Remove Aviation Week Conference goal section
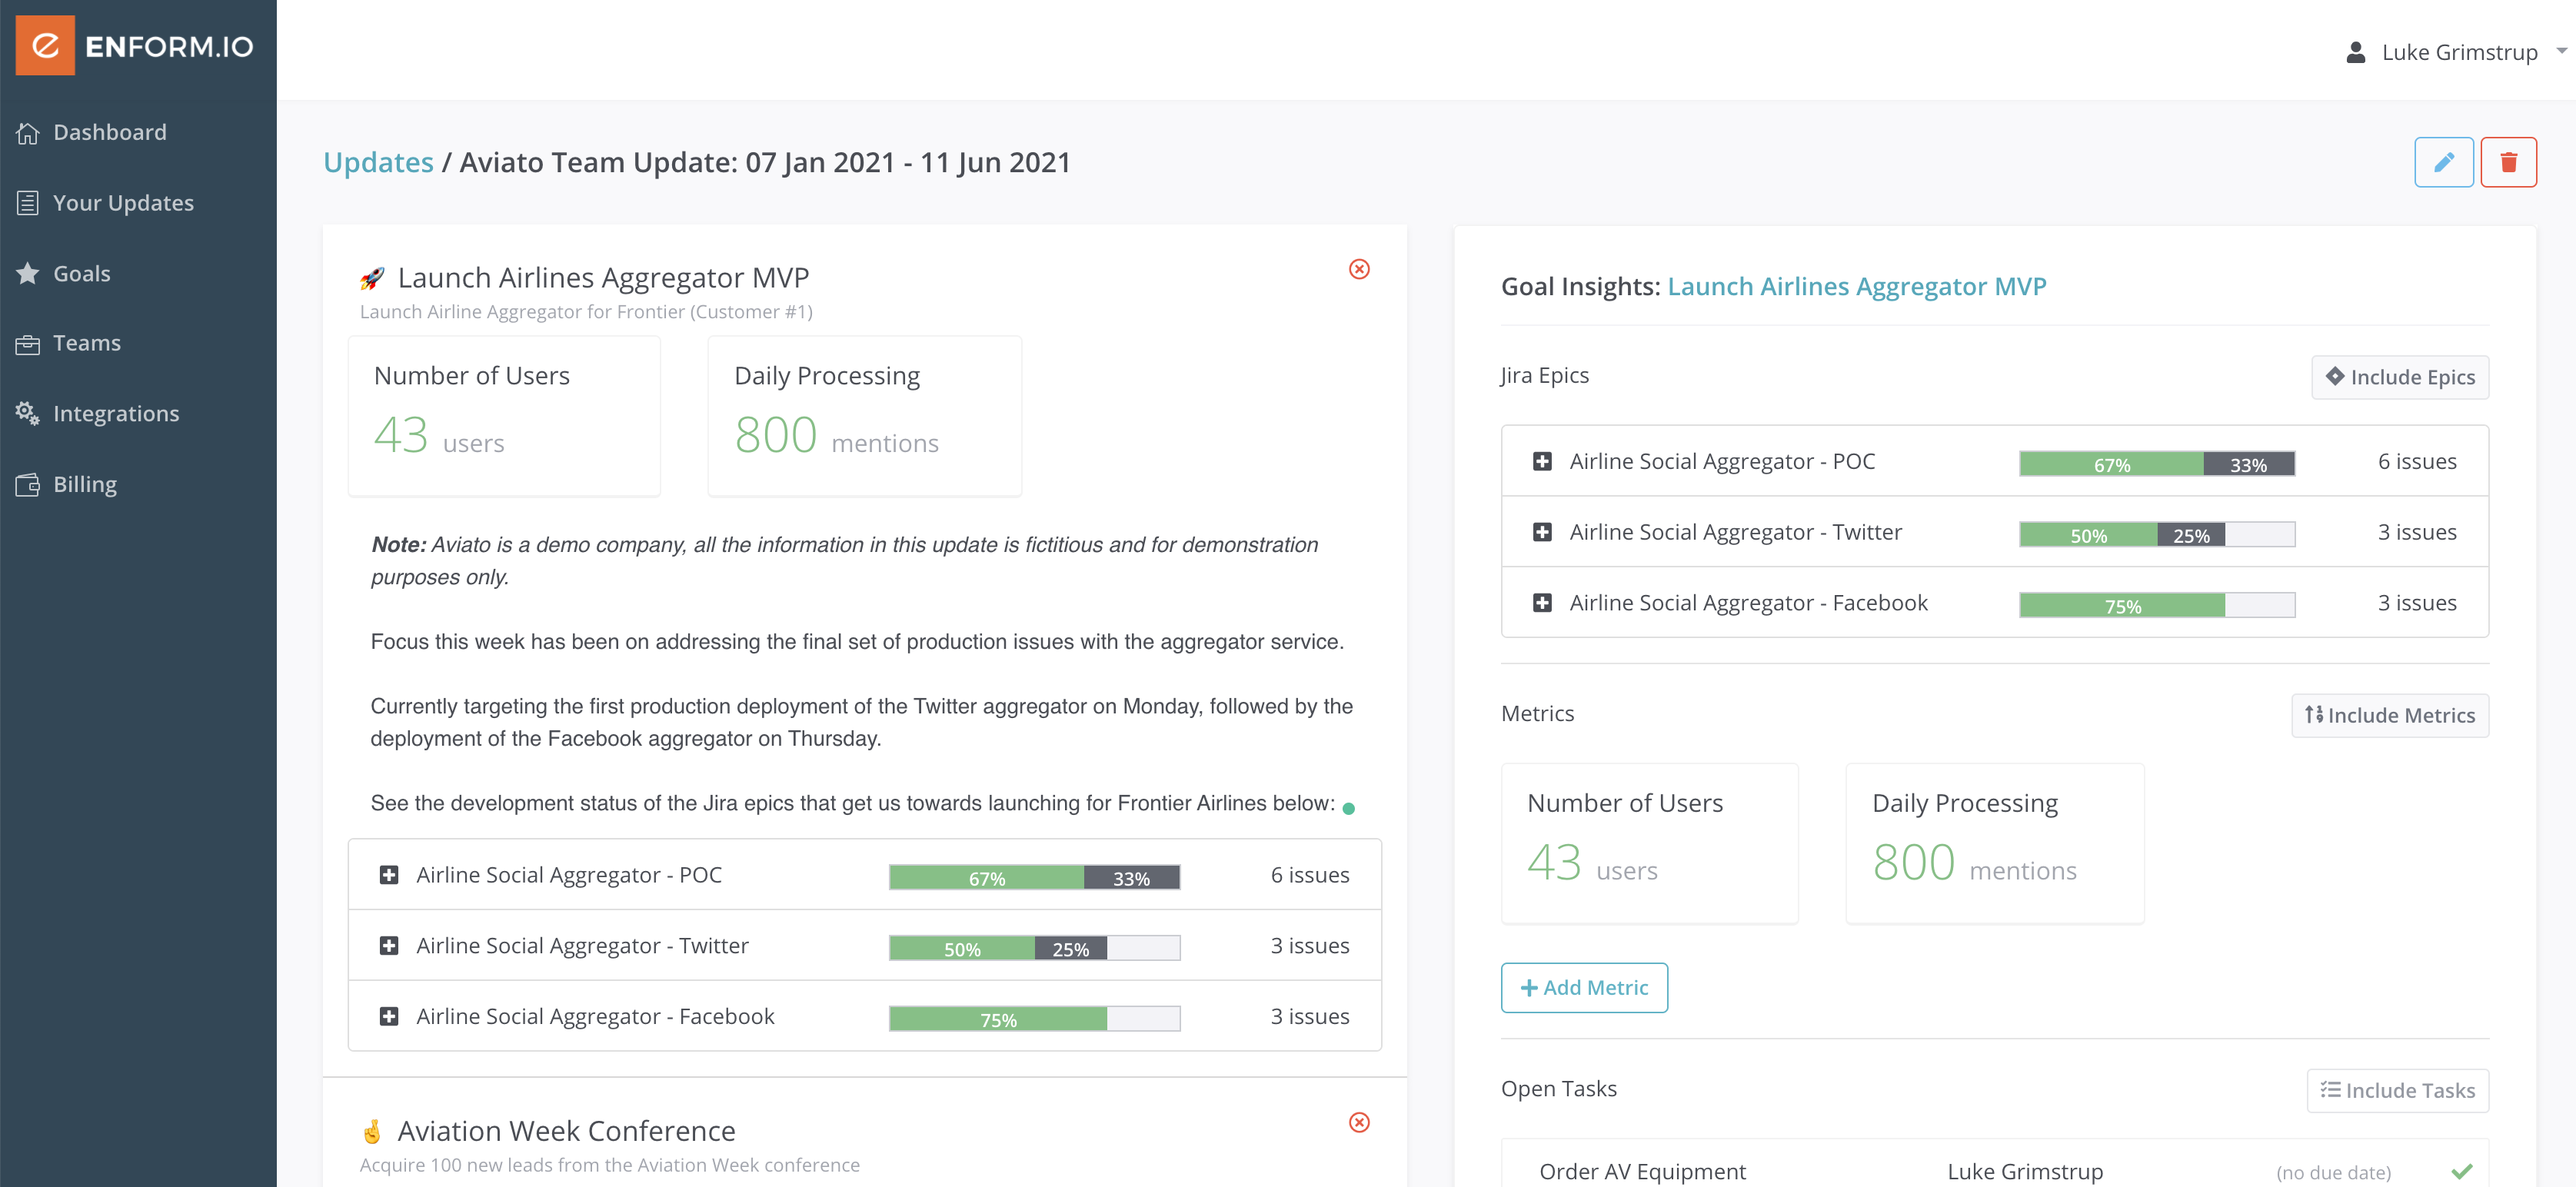 click(x=1359, y=1122)
